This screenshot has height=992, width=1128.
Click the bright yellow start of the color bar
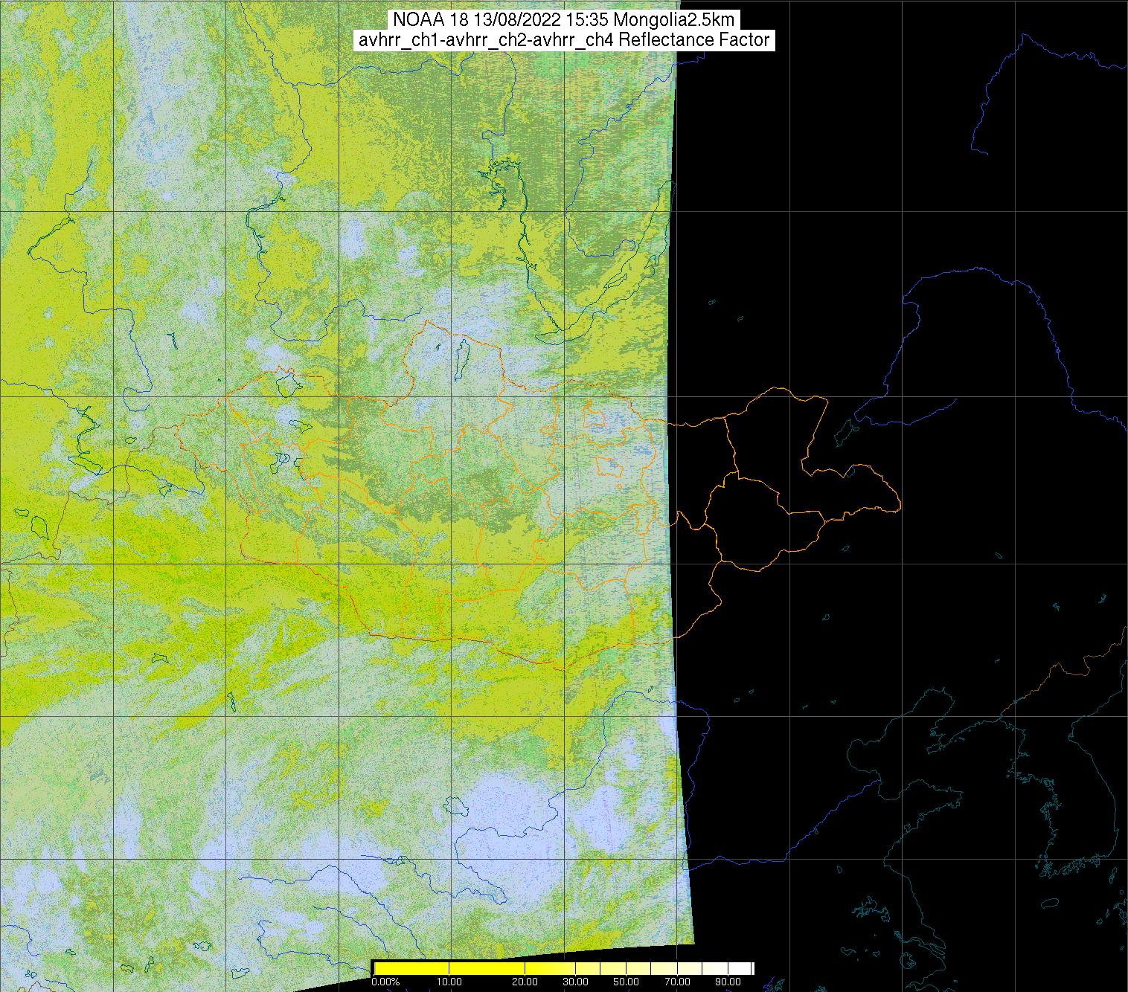[379, 967]
